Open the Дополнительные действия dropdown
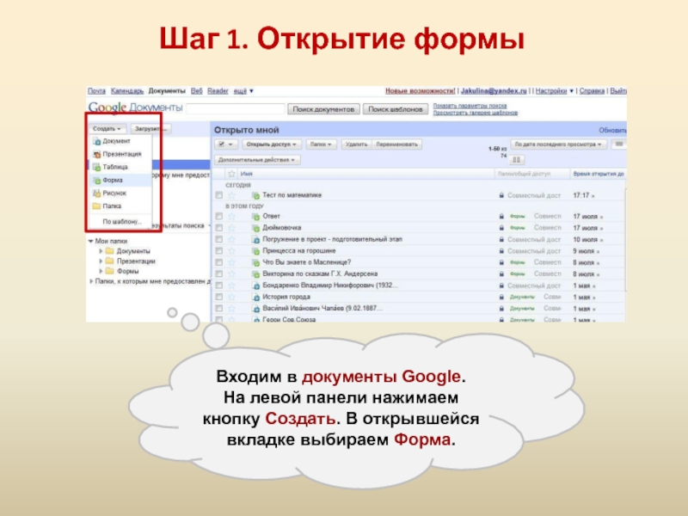Viewport: 688px width, 516px height. point(257,160)
